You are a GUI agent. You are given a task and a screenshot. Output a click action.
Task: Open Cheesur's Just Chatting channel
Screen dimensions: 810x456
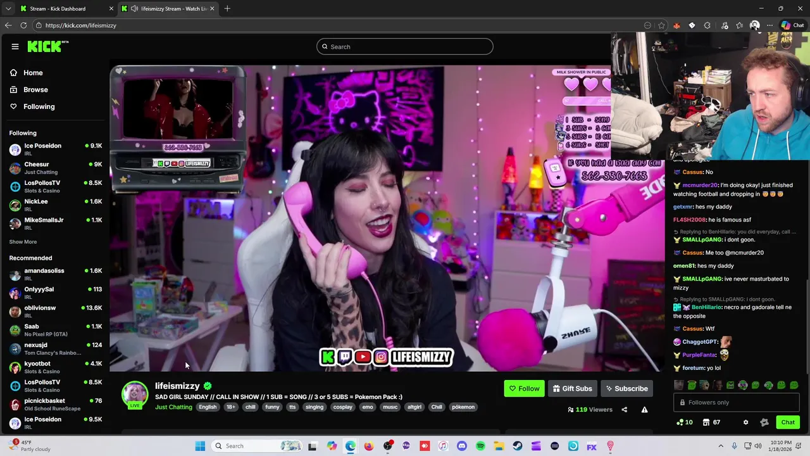(56, 168)
